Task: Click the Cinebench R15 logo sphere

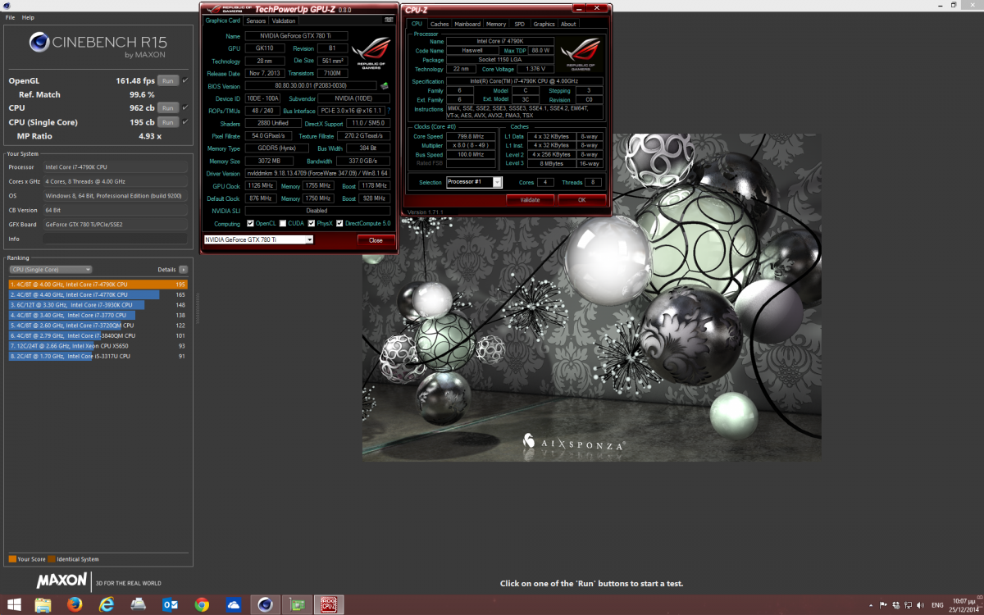Action: [x=40, y=43]
